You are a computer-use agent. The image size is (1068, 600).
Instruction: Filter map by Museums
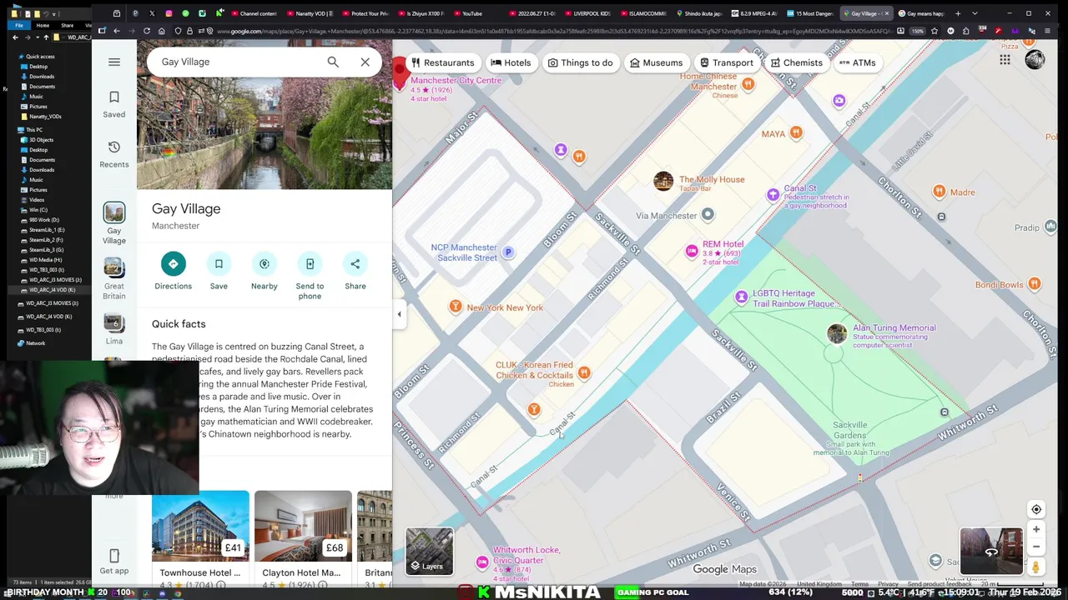pyautogui.click(x=656, y=62)
